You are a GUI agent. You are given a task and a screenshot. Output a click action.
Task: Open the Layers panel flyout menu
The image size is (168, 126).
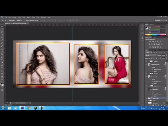point(167,50)
